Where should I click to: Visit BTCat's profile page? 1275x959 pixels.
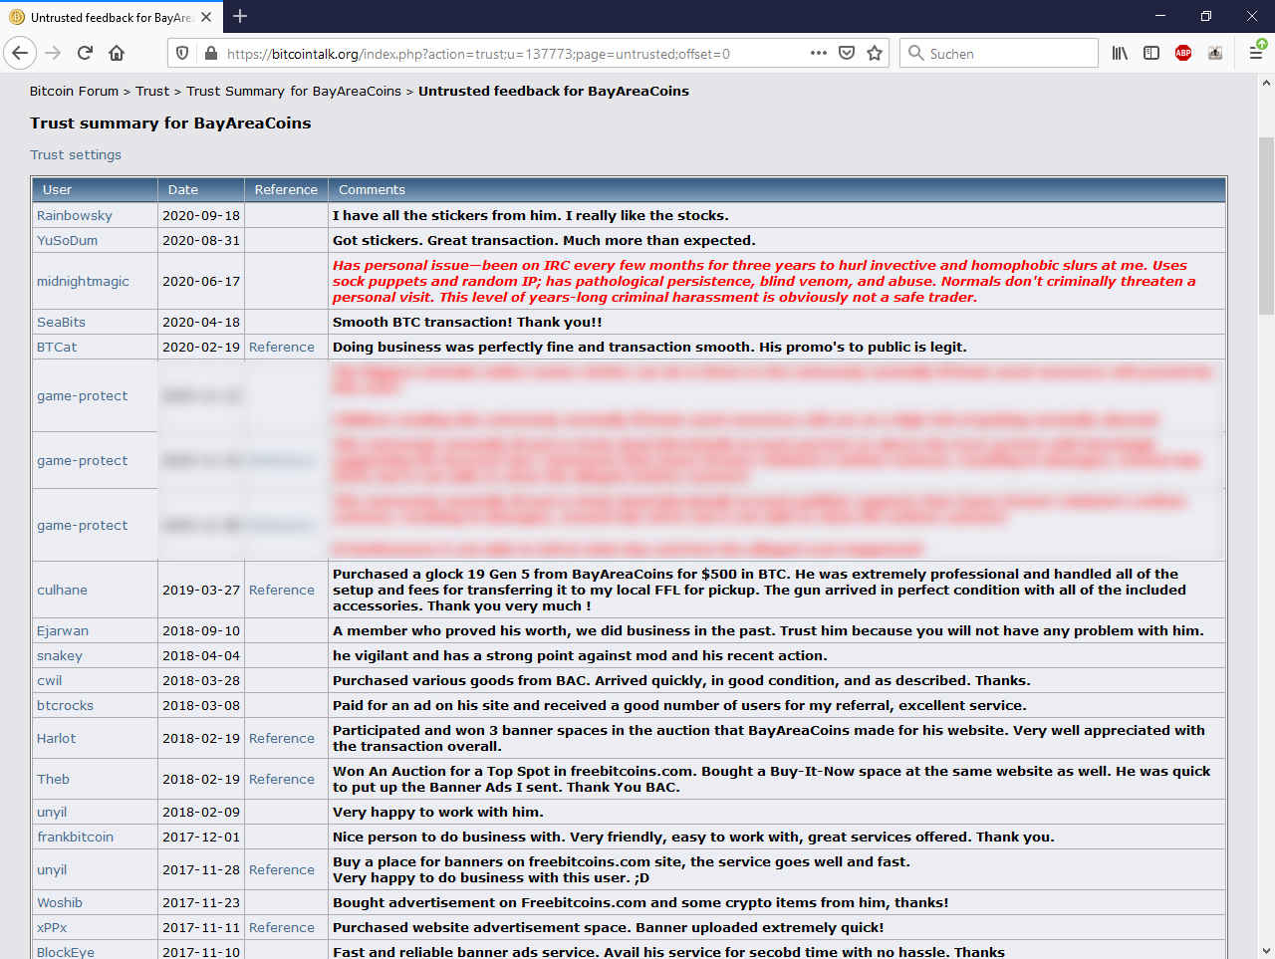(57, 347)
